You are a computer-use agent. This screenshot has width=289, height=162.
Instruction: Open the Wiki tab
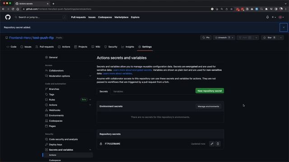(96, 47)
